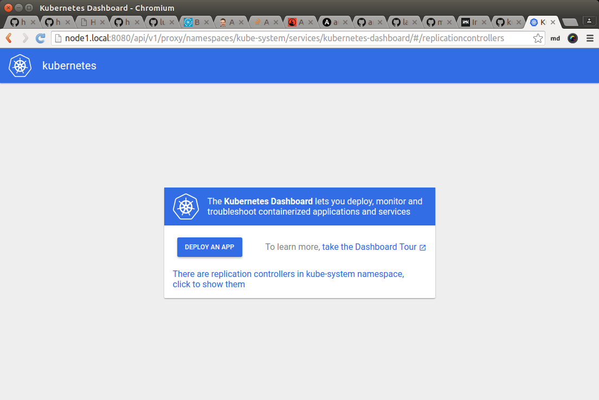Close the Kubernetes Dashboard tab
Screen dimensions: 599x400
click(x=553, y=22)
